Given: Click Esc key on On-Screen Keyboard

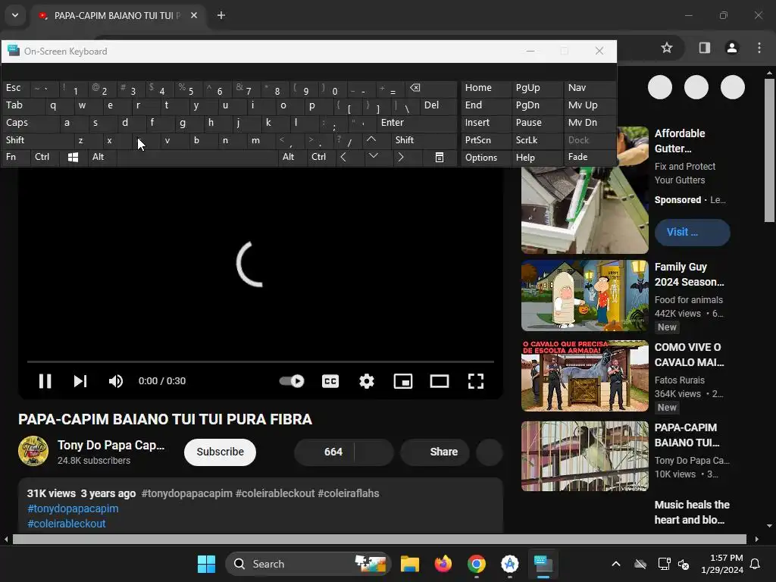Looking at the screenshot, I should point(16,88).
